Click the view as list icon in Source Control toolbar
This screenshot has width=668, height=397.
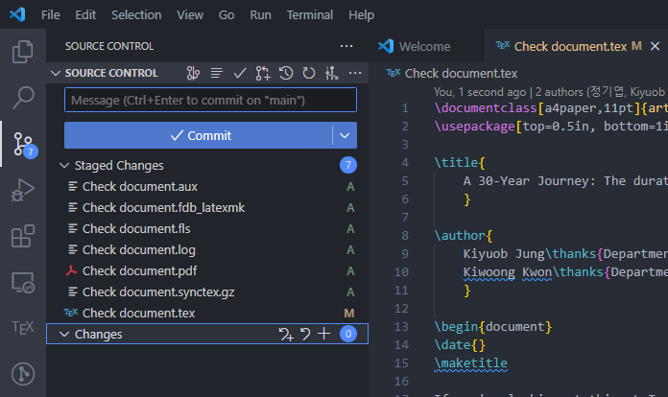216,73
